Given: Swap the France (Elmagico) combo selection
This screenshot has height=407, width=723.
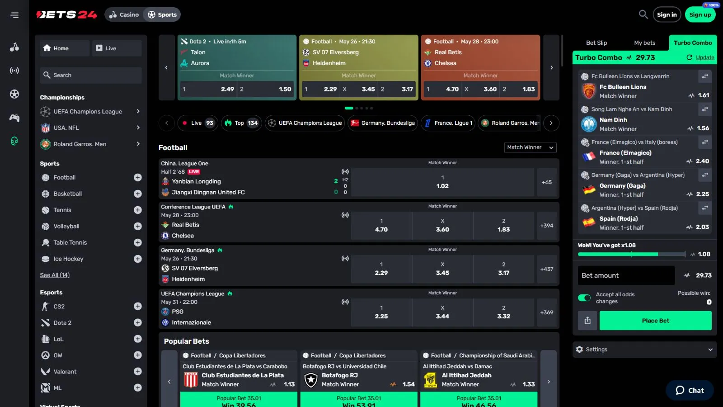Looking at the screenshot, I should click(x=705, y=142).
